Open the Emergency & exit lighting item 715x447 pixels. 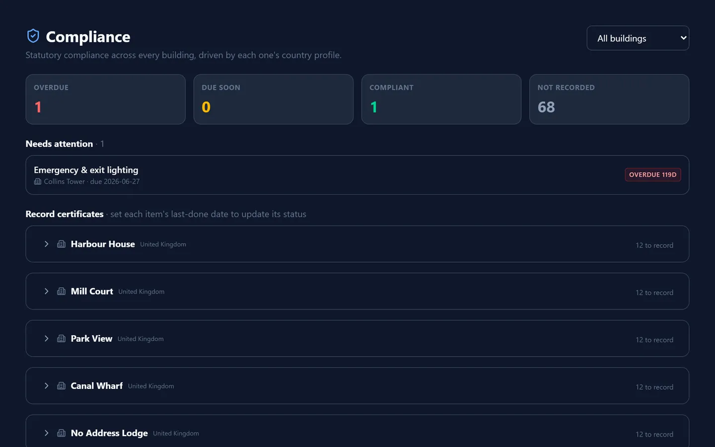tap(357, 175)
